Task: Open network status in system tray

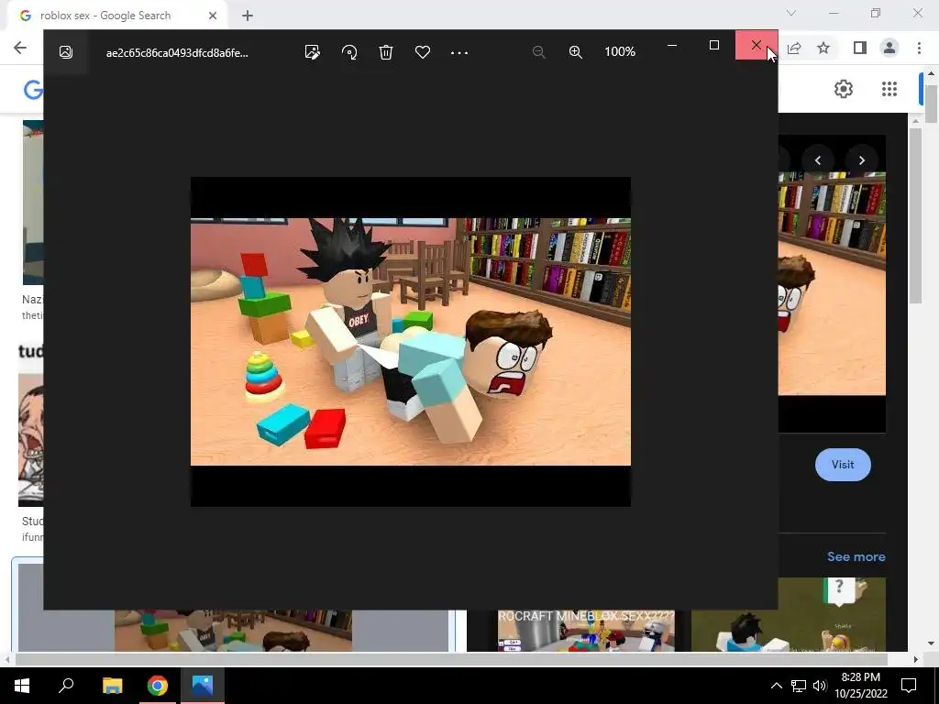Action: [799, 686]
